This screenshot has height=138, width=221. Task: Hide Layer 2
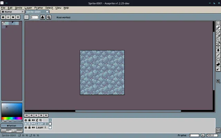pyautogui.click(x=26, y=124)
